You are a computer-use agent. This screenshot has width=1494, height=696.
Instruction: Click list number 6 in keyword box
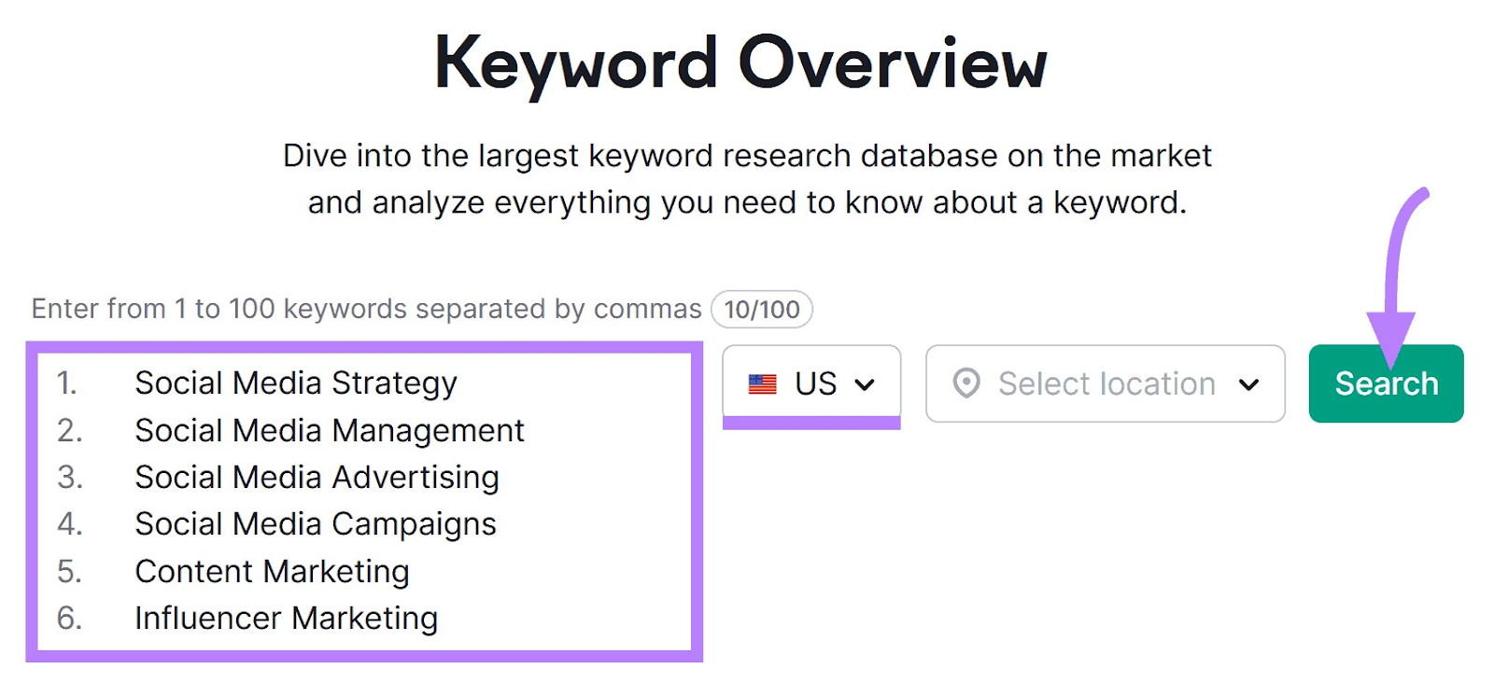pos(70,618)
